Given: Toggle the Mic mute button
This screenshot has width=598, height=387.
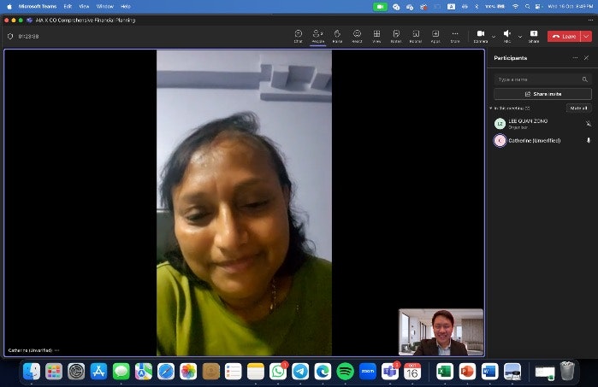Looking at the screenshot, I should pos(506,35).
